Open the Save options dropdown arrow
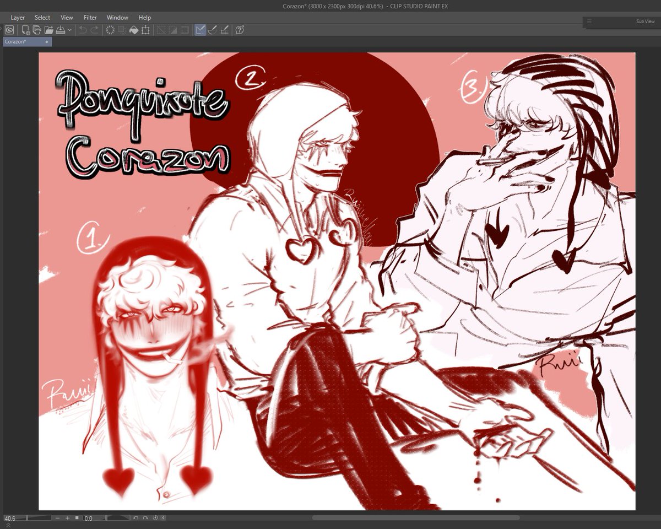 pyautogui.click(x=69, y=30)
